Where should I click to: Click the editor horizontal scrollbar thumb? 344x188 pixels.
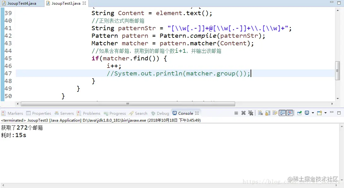pyautogui.click(x=128, y=104)
